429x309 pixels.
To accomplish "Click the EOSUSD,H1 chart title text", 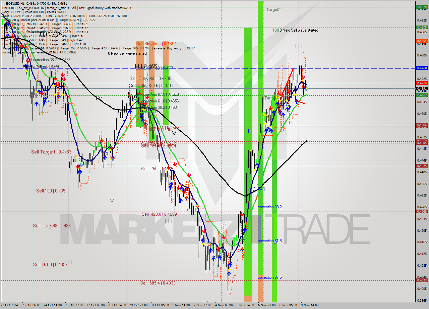I will 15,3.
